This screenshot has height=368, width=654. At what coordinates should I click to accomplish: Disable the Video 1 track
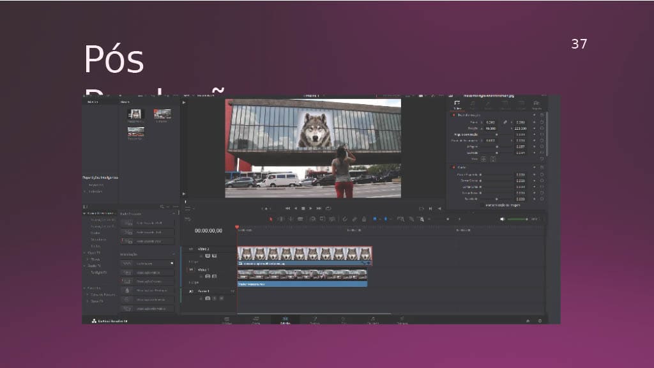click(x=214, y=276)
